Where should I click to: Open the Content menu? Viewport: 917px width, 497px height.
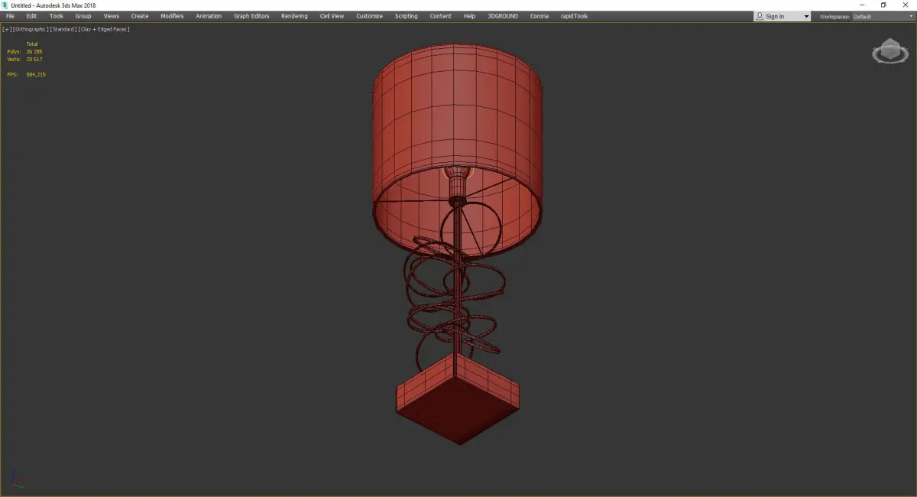click(x=440, y=16)
